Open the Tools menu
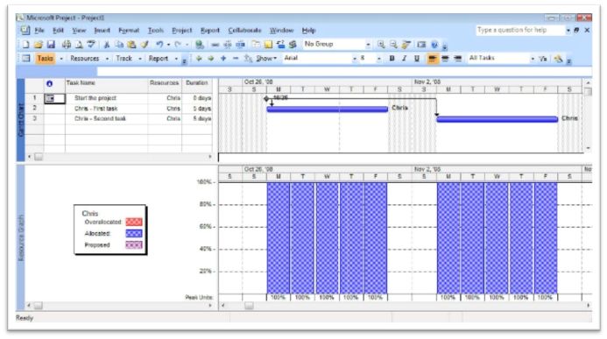The height and width of the screenshot is (339, 607). (156, 30)
